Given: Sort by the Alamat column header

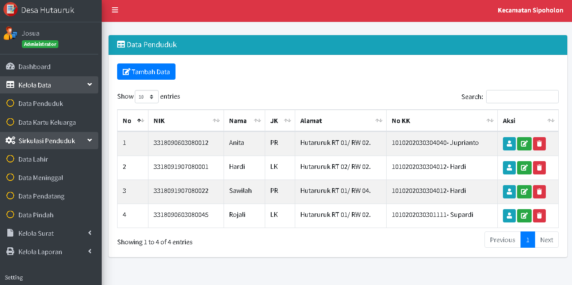Looking at the screenshot, I should point(340,121).
